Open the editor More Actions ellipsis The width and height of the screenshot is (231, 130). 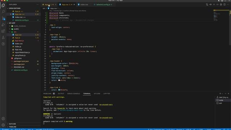pyautogui.click(x=228, y=5)
